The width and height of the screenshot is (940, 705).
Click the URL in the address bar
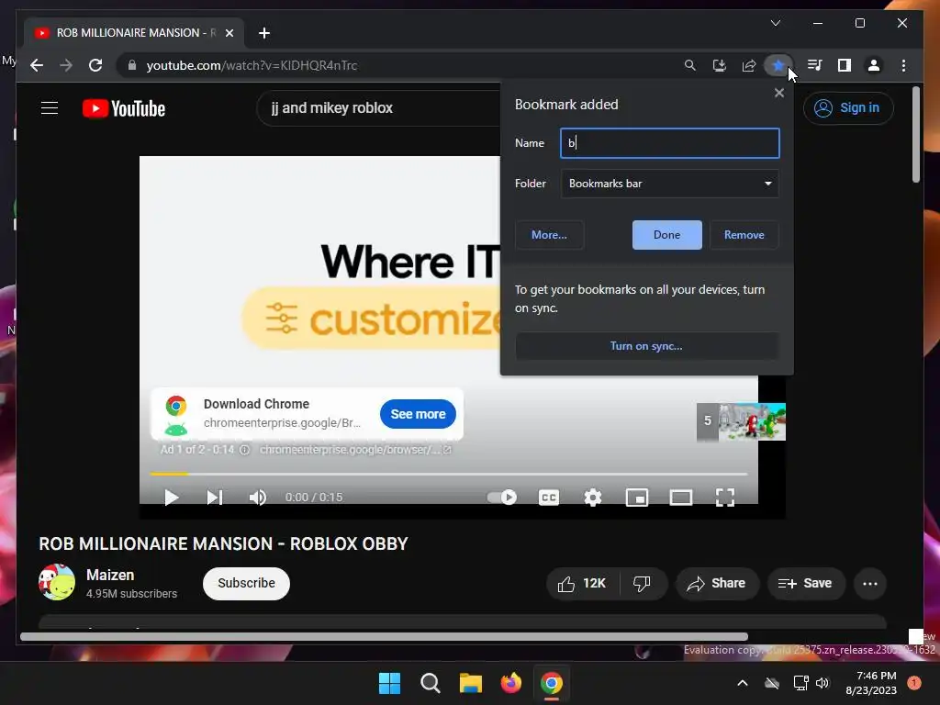click(x=252, y=65)
